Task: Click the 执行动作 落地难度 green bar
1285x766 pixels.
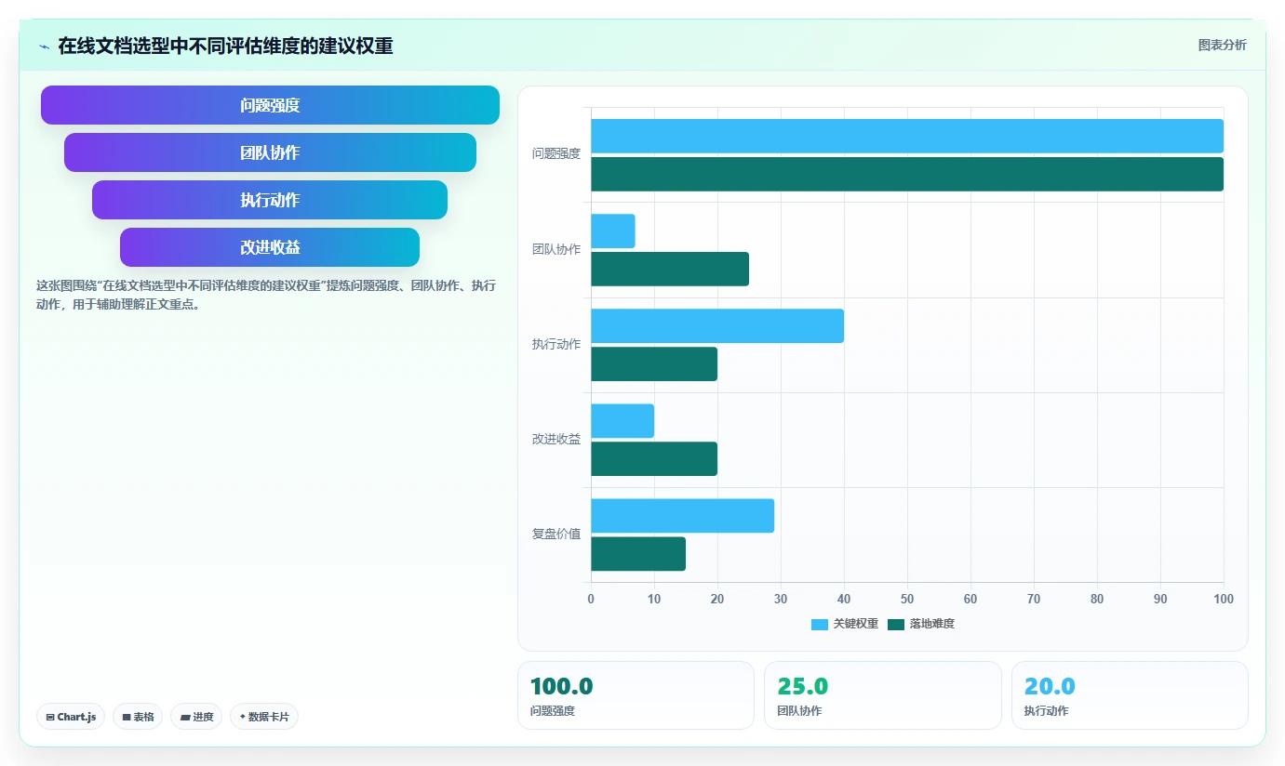Action: (x=654, y=363)
